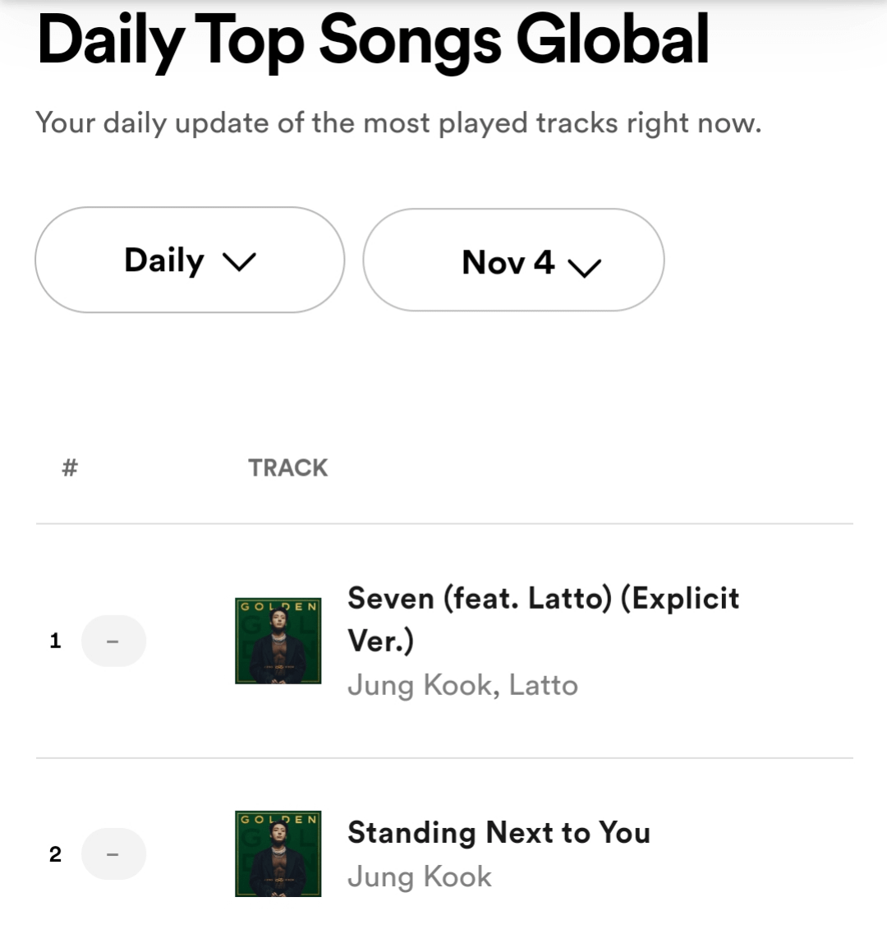887x934 pixels.
Task: Click the Golden album cover for Seven
Action: (x=278, y=641)
